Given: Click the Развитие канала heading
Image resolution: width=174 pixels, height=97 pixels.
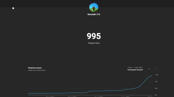Looking at the screenshot, I should point(35,68).
